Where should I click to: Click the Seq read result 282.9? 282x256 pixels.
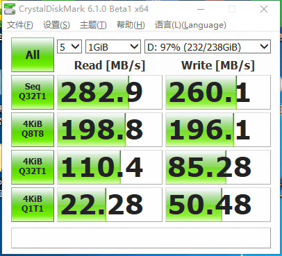(110, 92)
